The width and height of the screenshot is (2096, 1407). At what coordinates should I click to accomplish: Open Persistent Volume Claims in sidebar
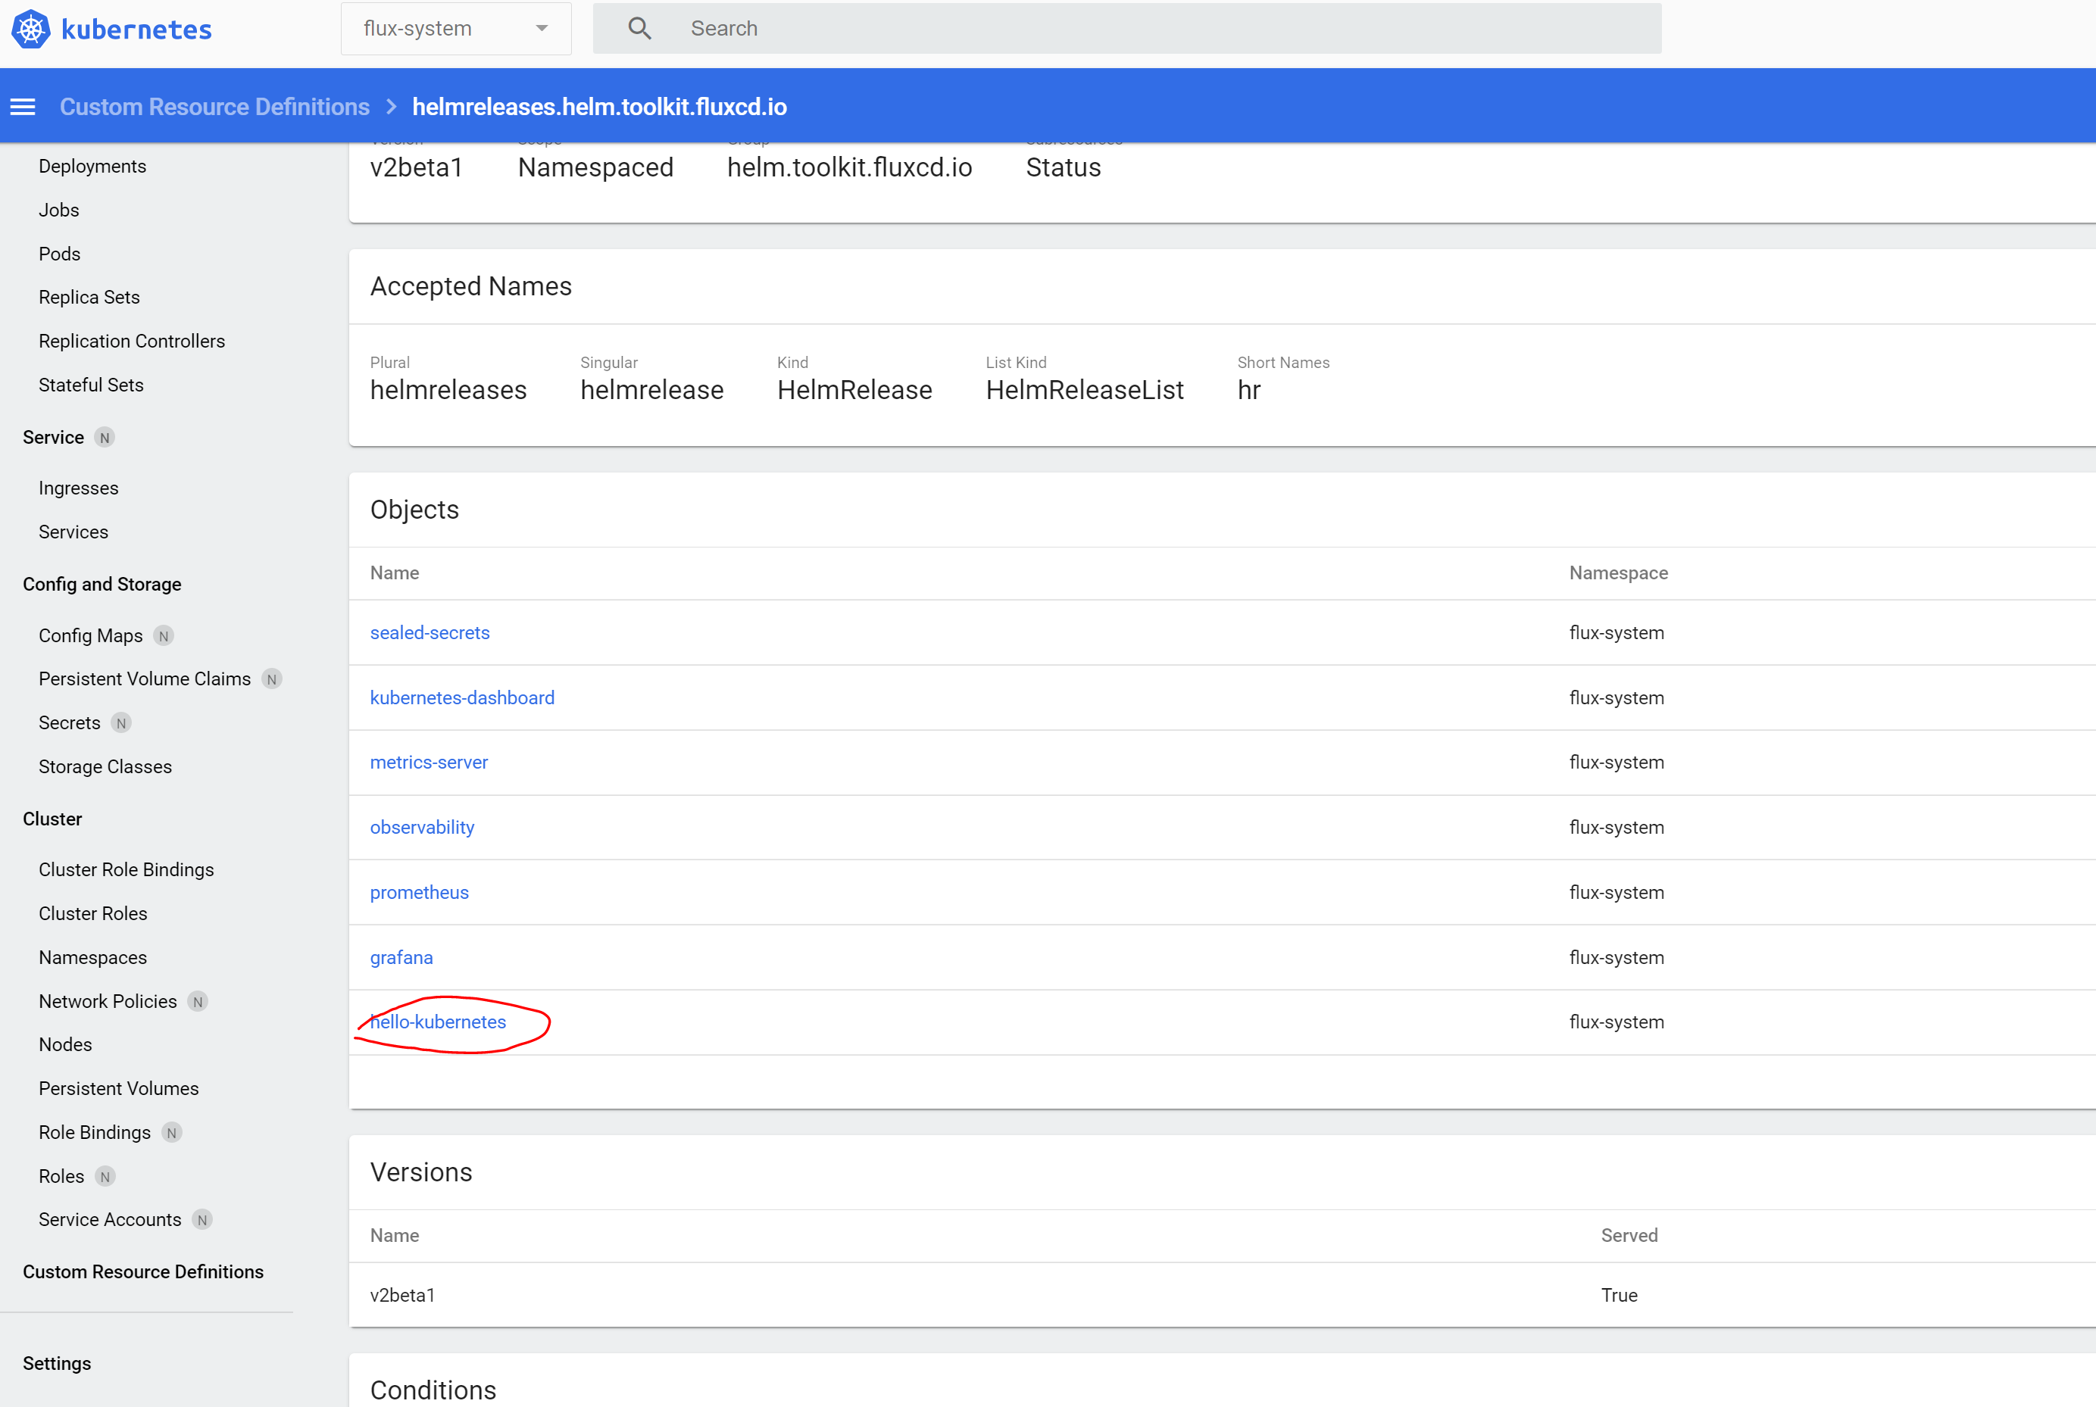(145, 679)
